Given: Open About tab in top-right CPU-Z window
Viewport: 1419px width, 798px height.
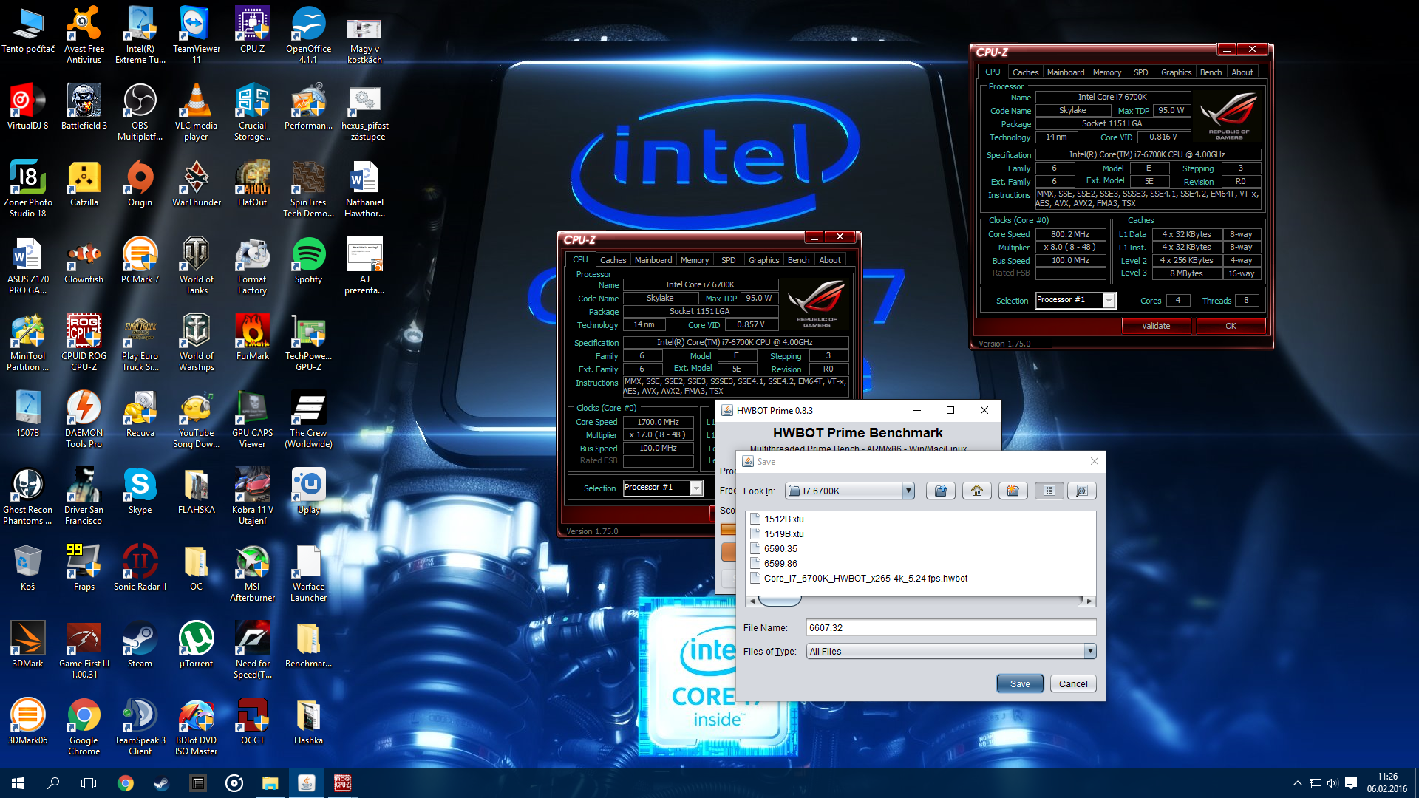Looking at the screenshot, I should click(x=1242, y=72).
